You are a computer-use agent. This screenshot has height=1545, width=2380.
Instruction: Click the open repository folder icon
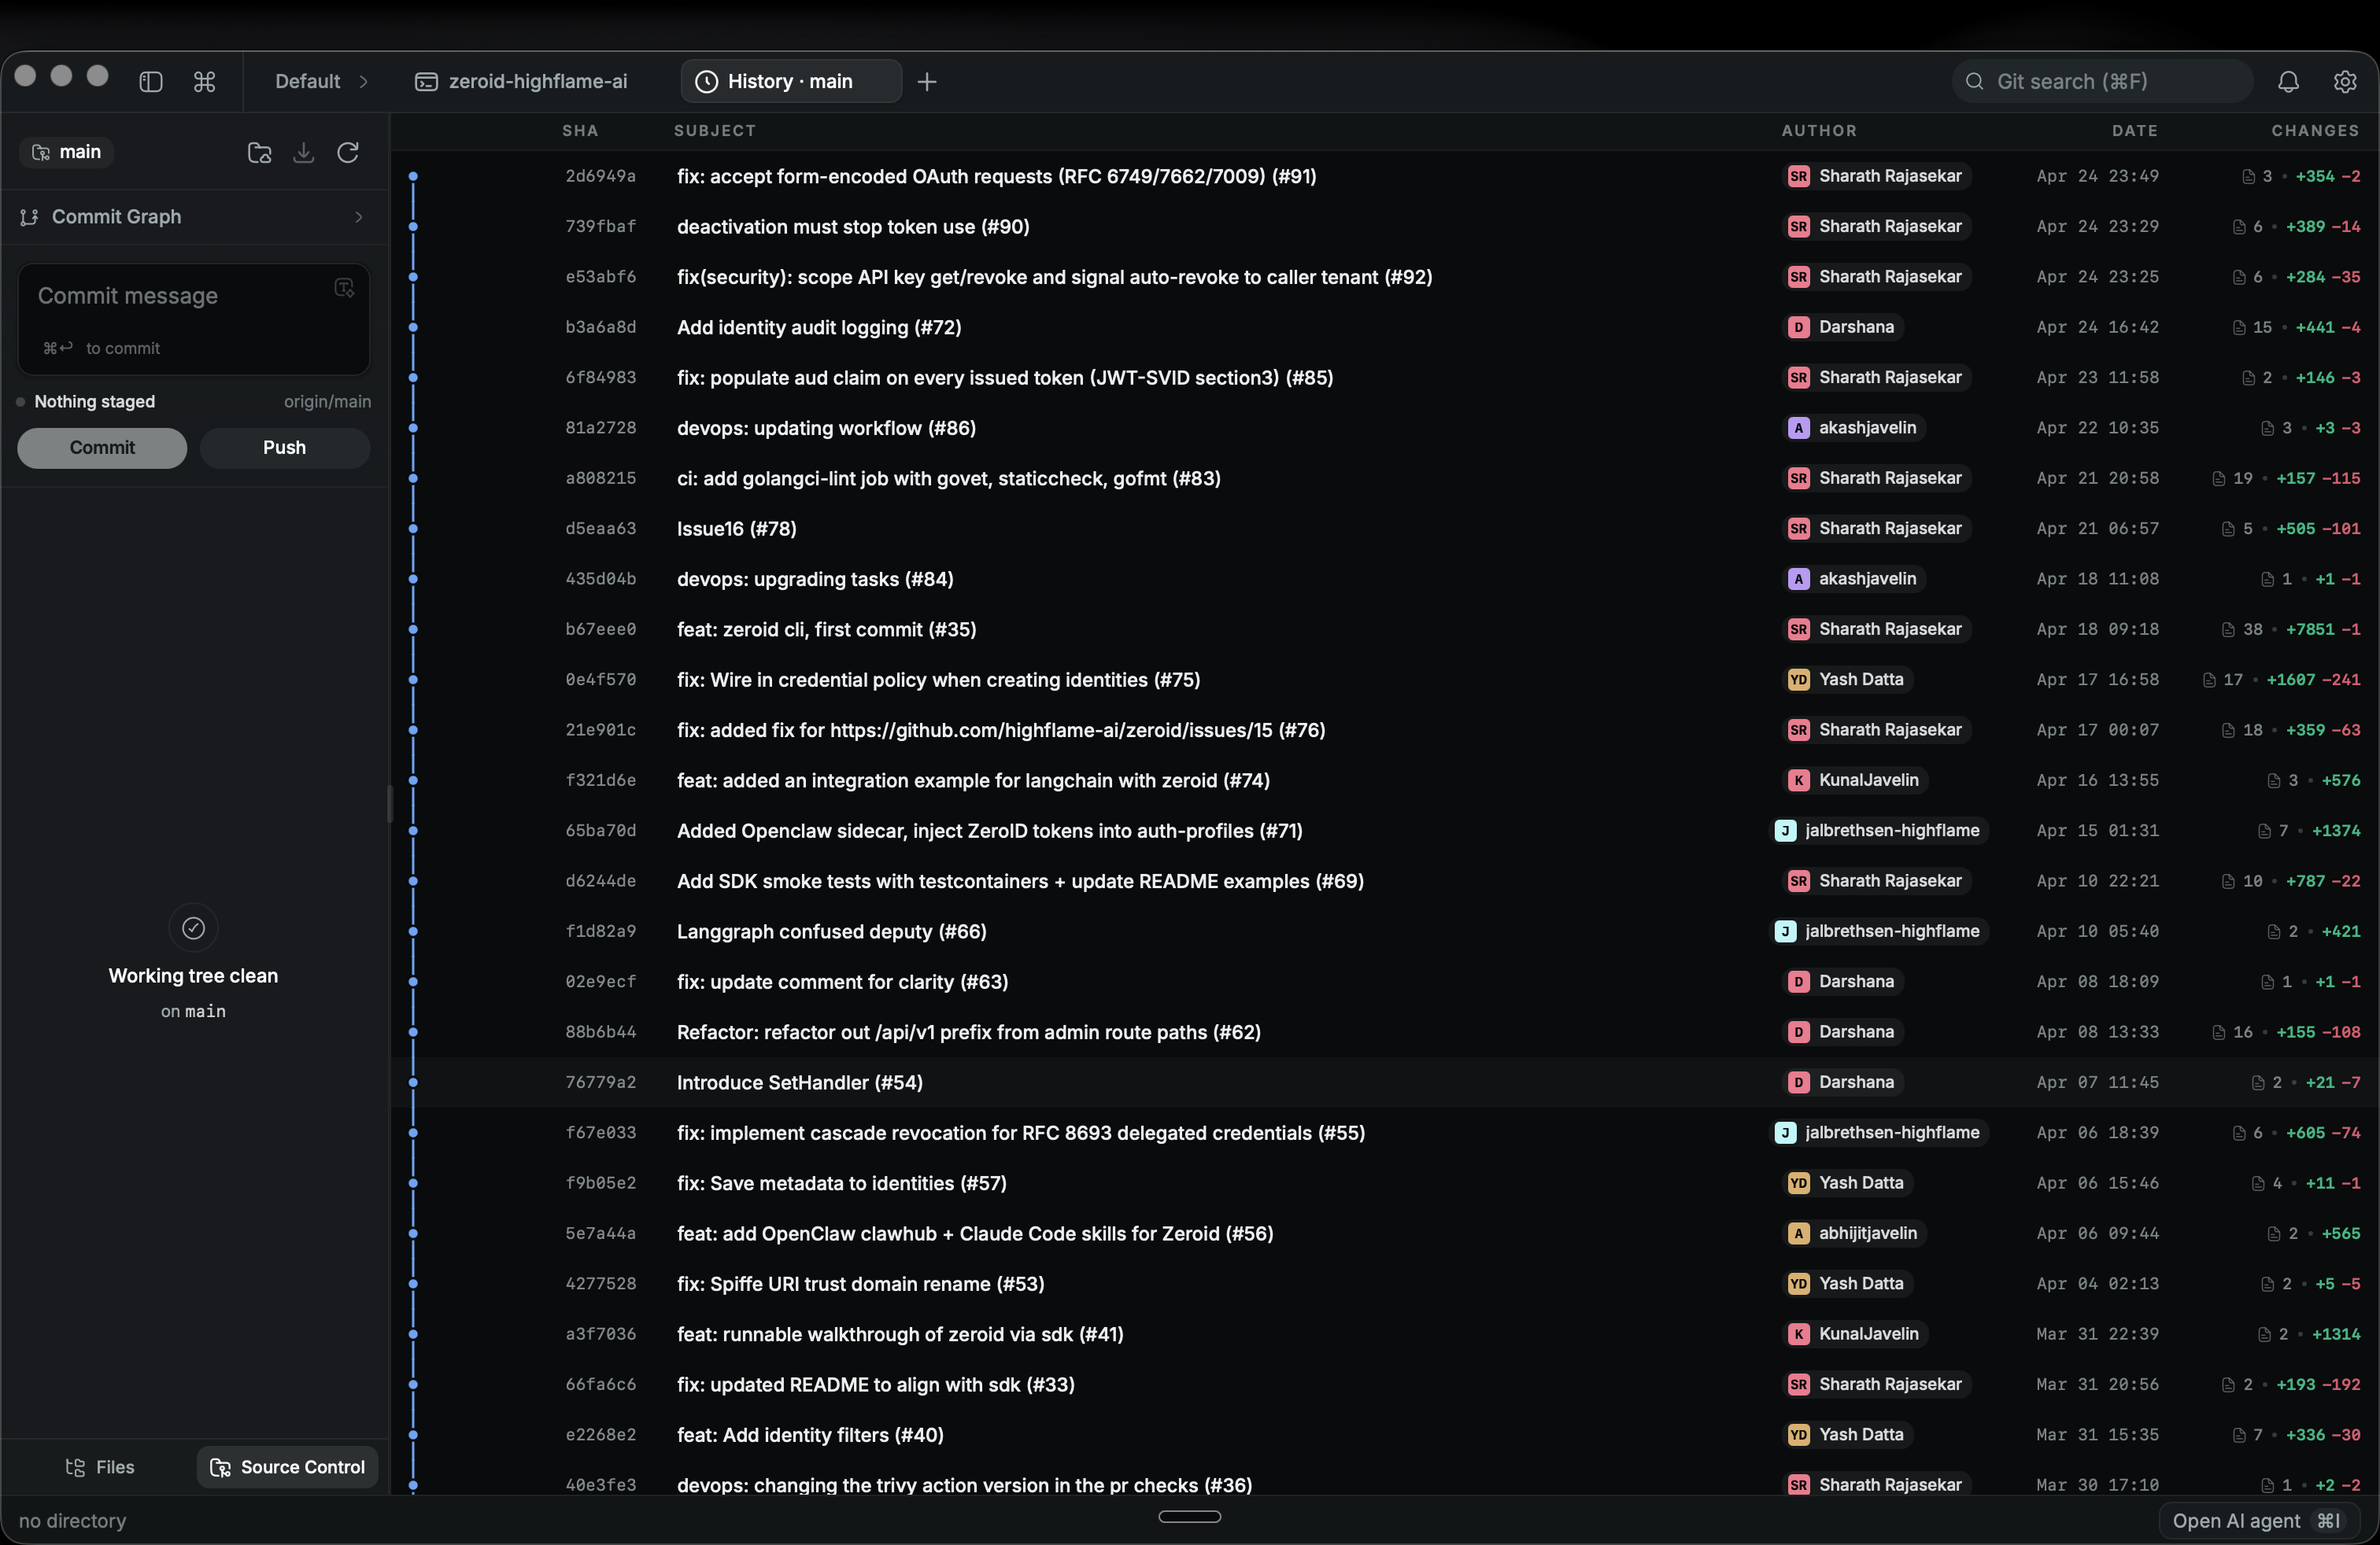click(259, 153)
